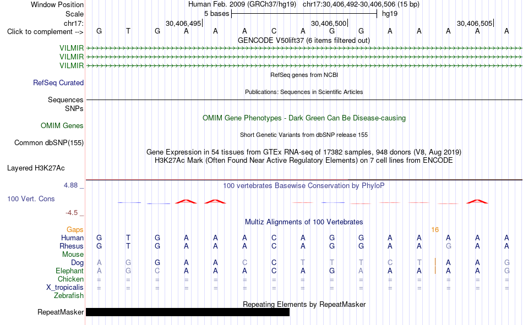Click the hg19 label beside scale bar
The width and height of the screenshot is (523, 325).
click(390, 14)
